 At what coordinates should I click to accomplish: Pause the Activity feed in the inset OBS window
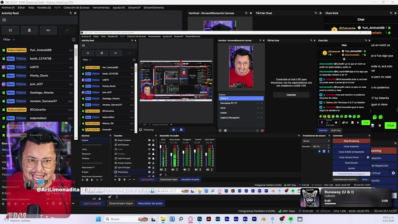pyautogui.click(x=88, y=53)
